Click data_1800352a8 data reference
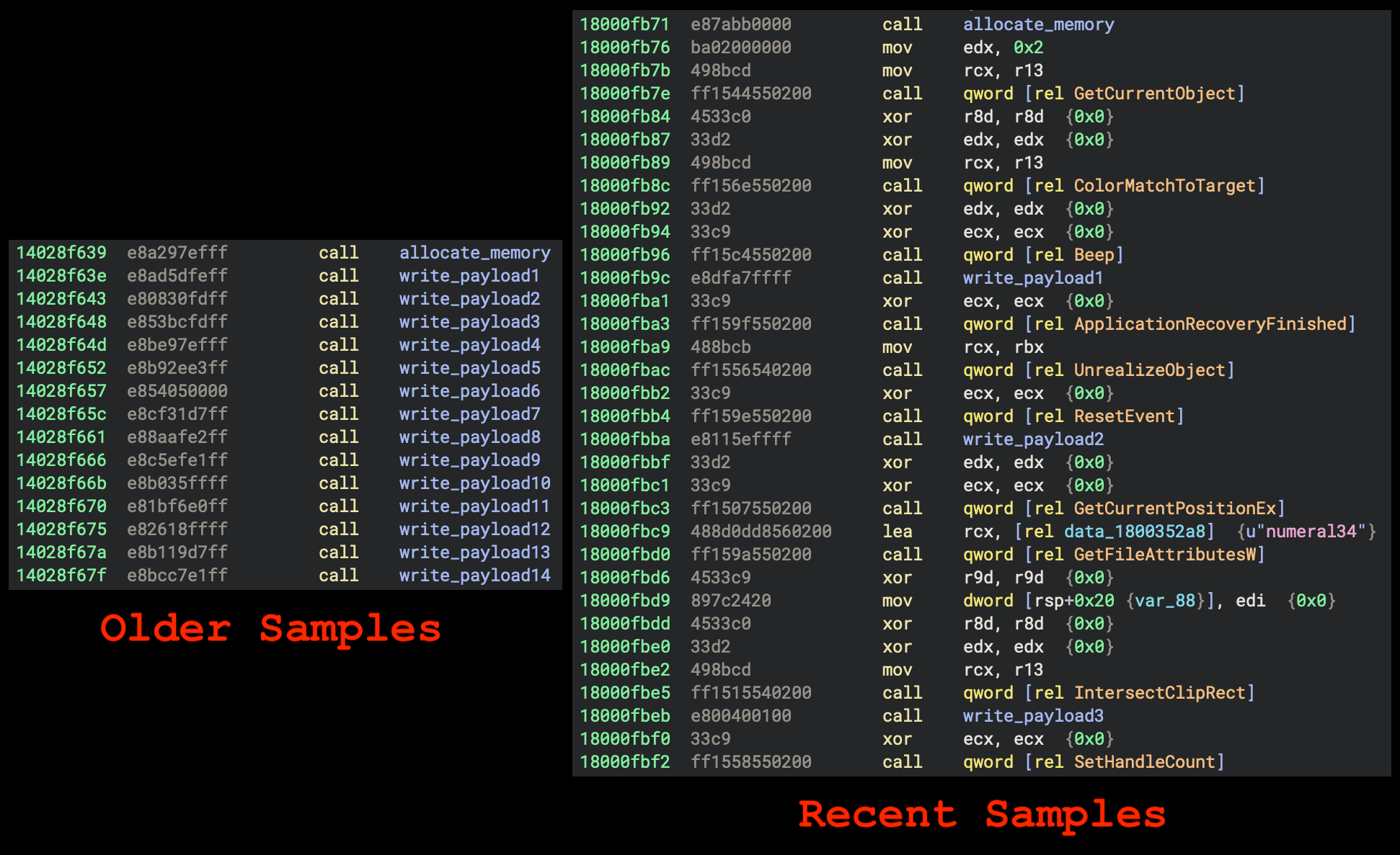The width and height of the screenshot is (1400, 855). click(1134, 532)
